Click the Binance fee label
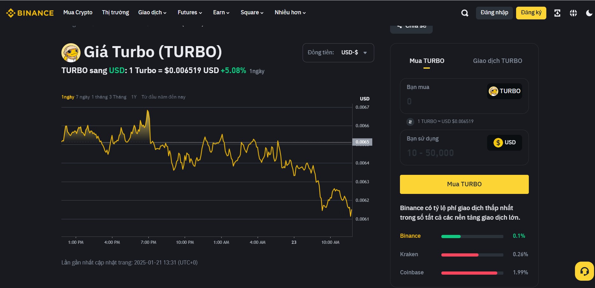This screenshot has width=595, height=288. 410,236
